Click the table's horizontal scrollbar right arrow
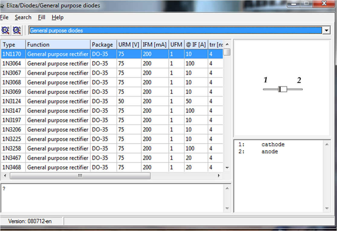This screenshot has height=231, width=337. pos(219,176)
